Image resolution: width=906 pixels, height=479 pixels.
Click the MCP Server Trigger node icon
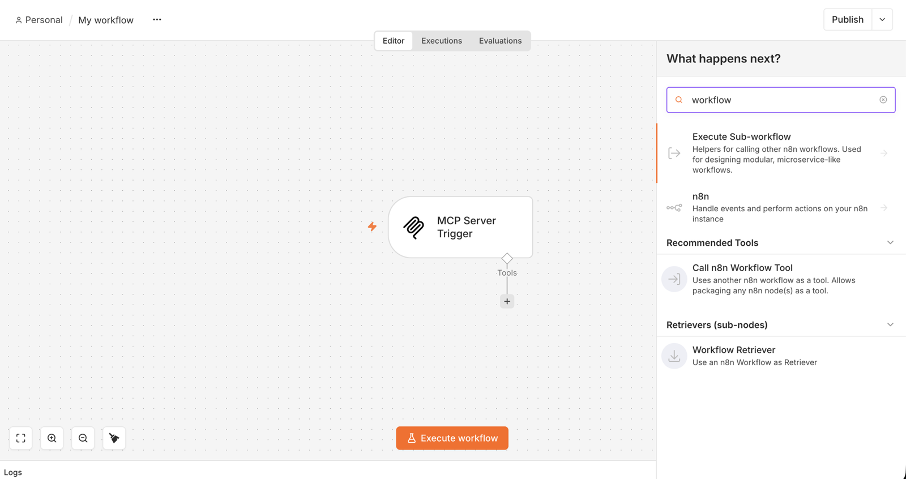[x=414, y=227]
